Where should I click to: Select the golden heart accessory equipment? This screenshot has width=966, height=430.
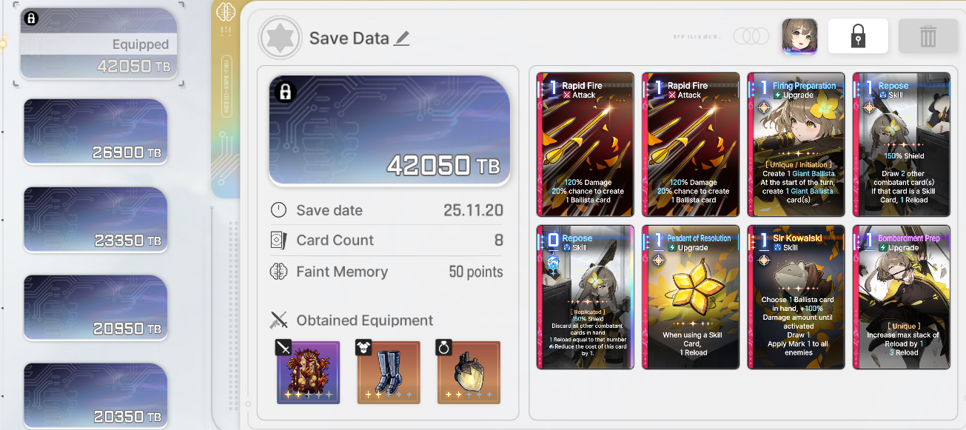click(469, 372)
